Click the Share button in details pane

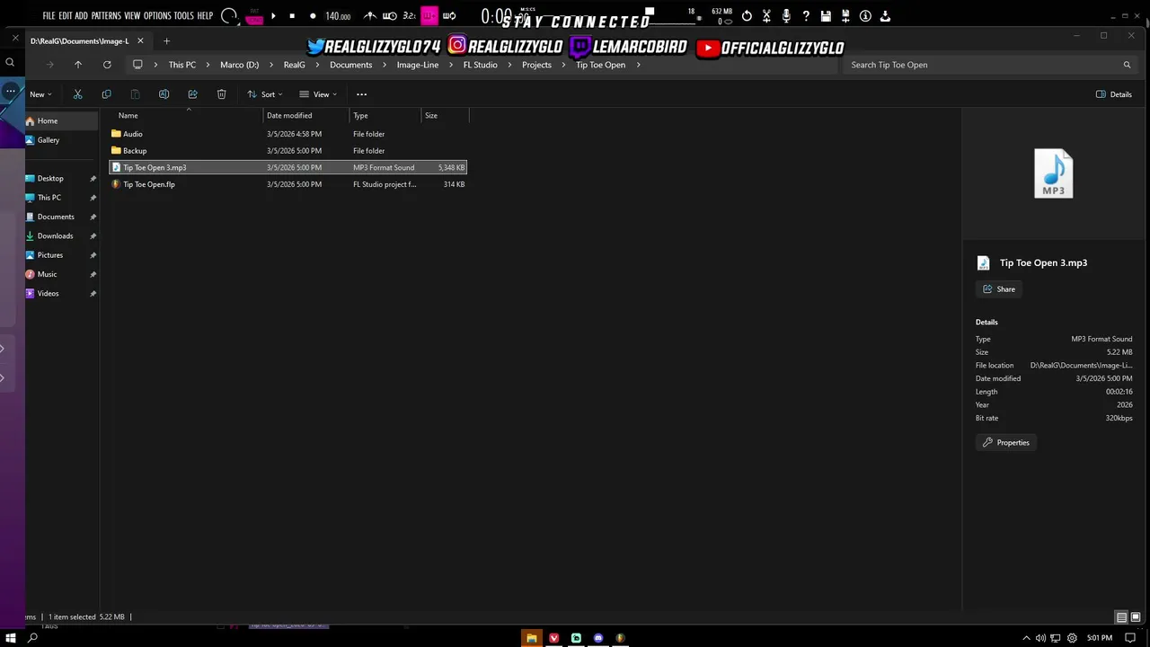pos(999,289)
